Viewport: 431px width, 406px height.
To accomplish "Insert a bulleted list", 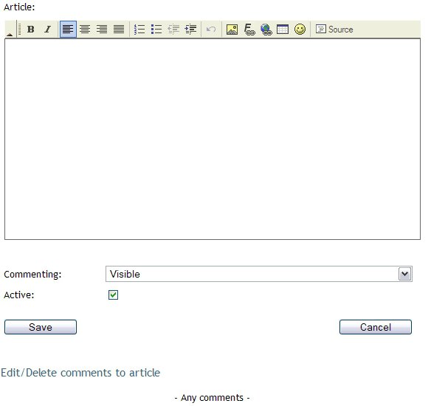I will (156, 29).
